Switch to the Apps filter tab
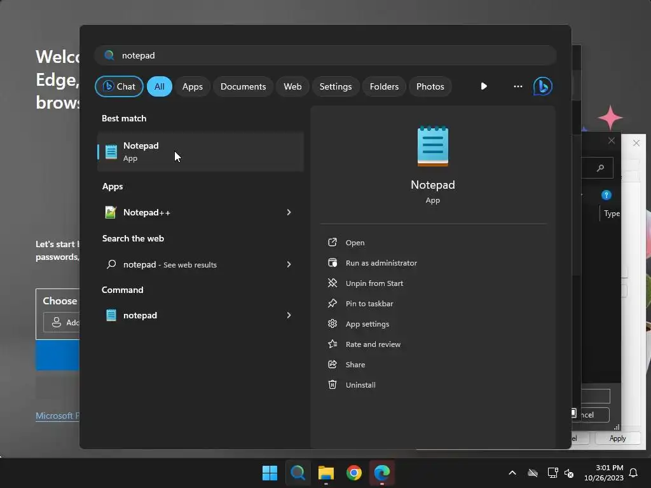Image resolution: width=651 pixels, height=488 pixels. click(192, 86)
